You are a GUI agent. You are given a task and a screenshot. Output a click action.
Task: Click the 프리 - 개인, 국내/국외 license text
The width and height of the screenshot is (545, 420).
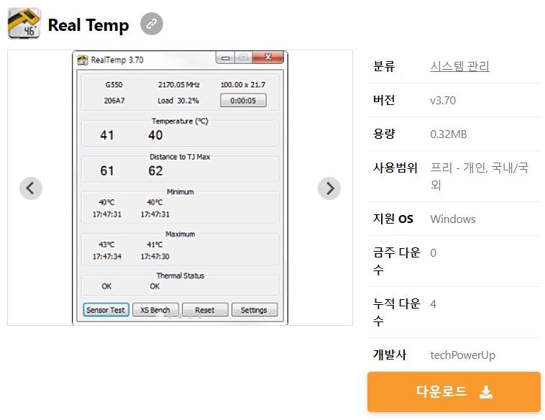pyautogui.click(x=480, y=176)
